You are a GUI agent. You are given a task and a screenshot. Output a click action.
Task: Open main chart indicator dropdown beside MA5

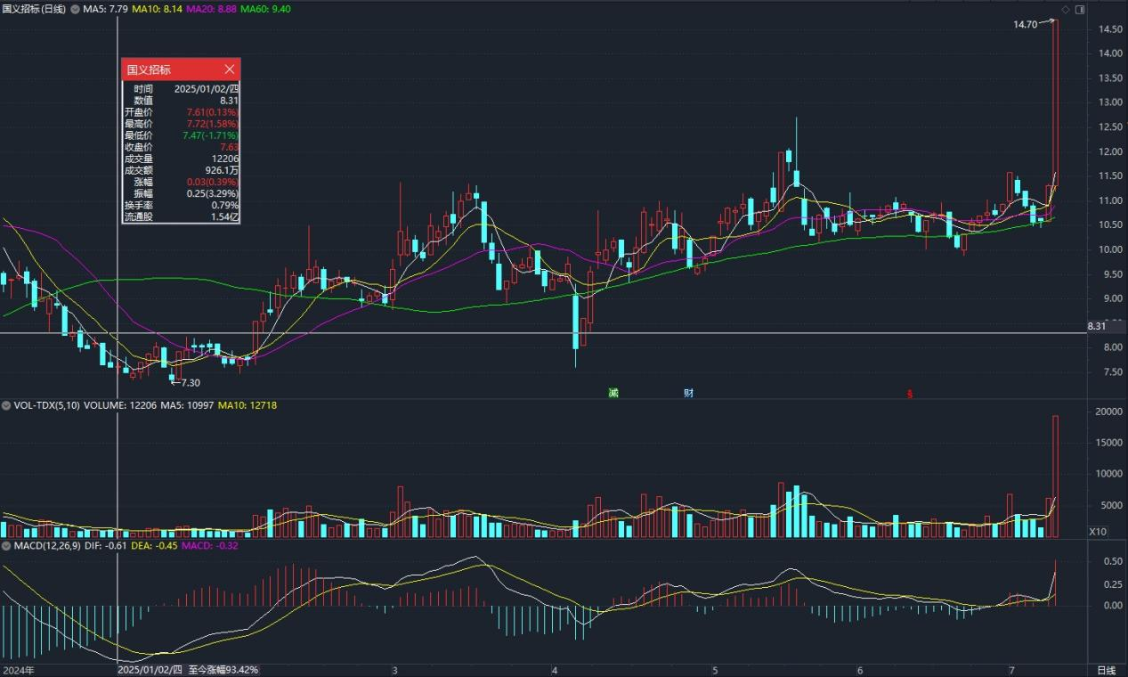point(75,9)
